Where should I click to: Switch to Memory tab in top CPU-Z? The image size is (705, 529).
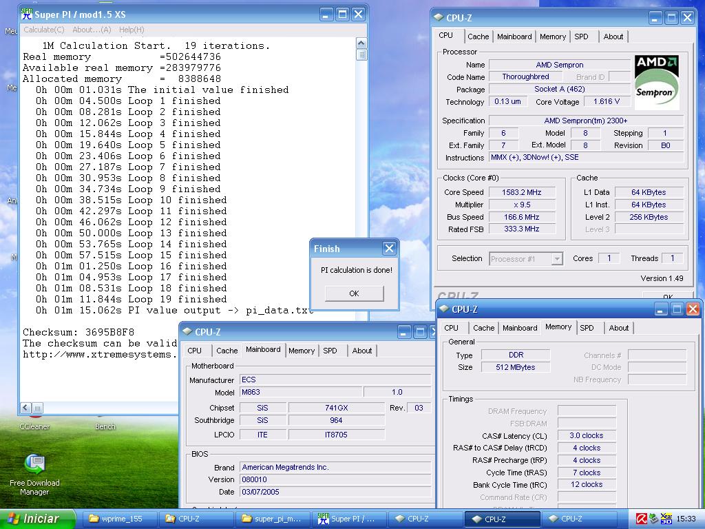(x=553, y=37)
